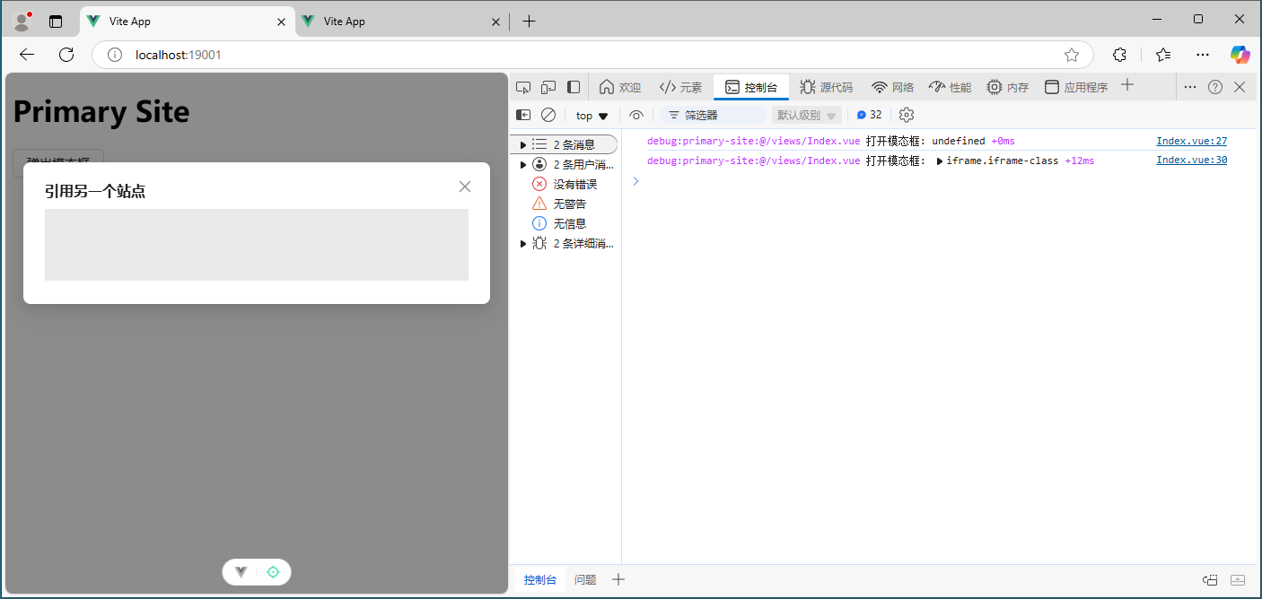Click the debug:primary-site first log message
The image size is (1262, 599).
pyautogui.click(x=831, y=141)
